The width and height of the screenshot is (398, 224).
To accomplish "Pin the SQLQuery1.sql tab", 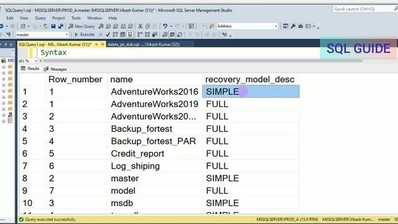I will point(96,44).
